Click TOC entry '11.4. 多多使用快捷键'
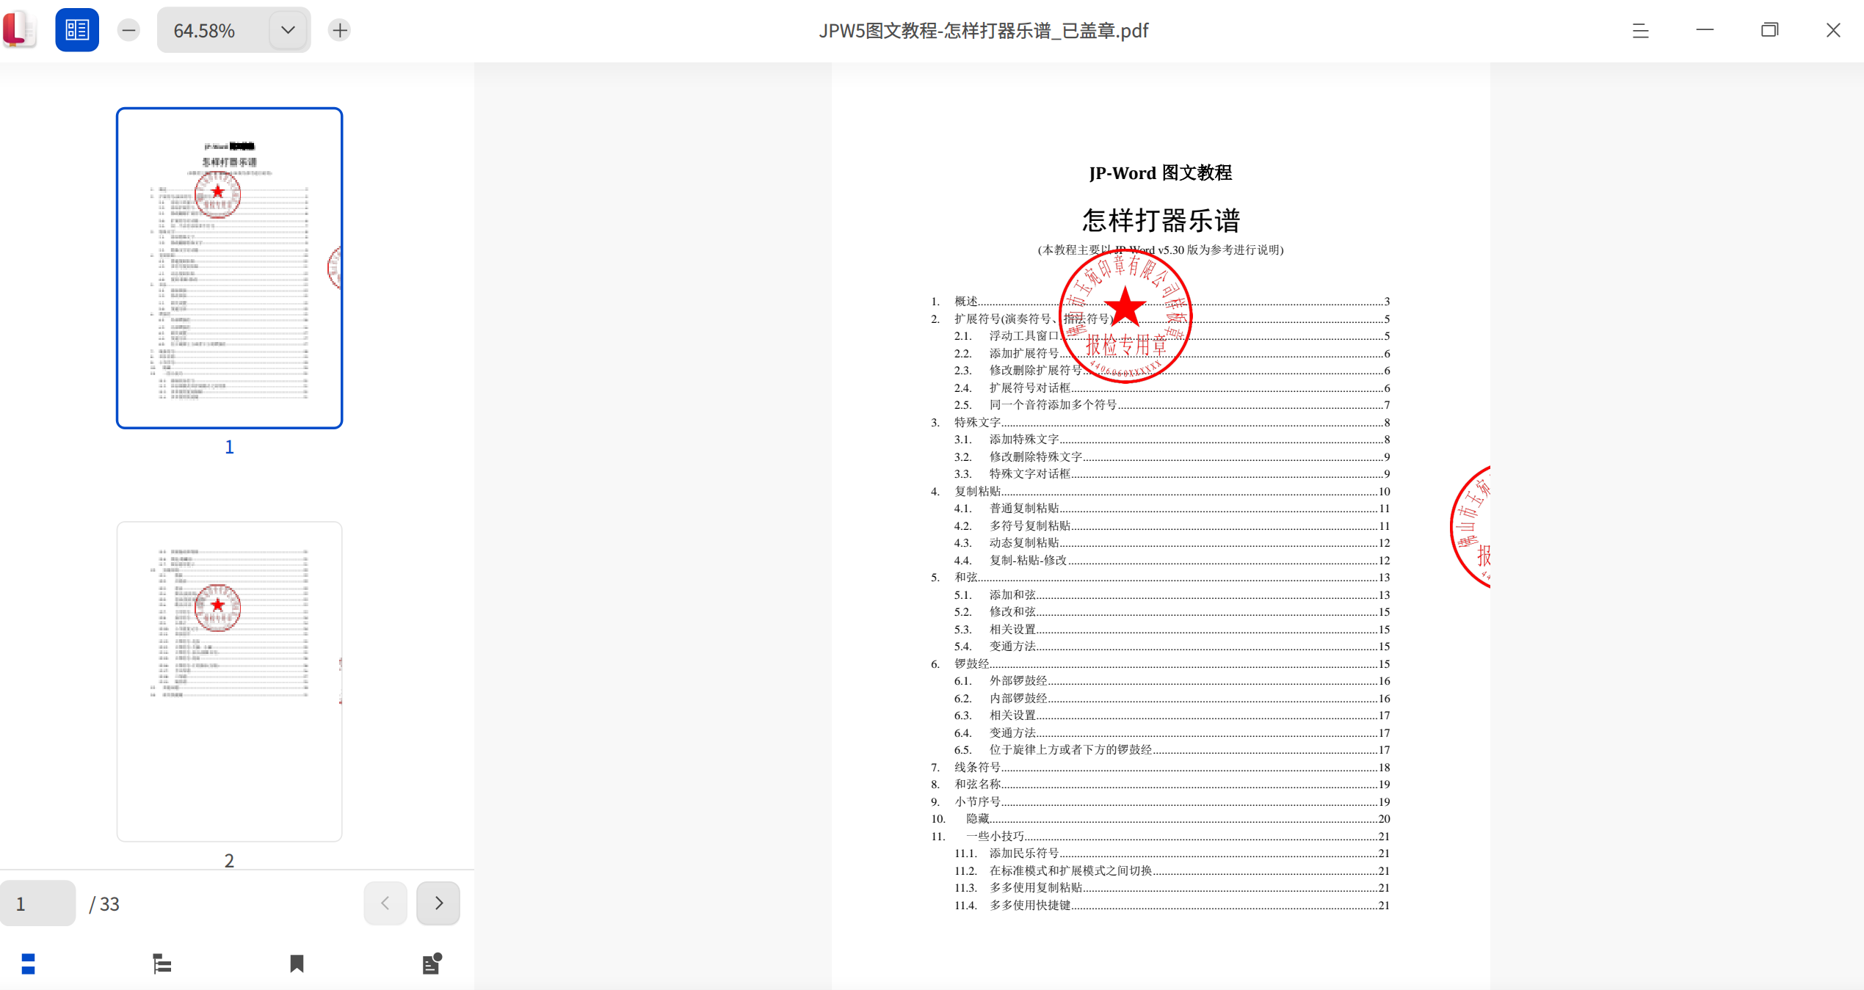The image size is (1864, 990). [x=1172, y=906]
